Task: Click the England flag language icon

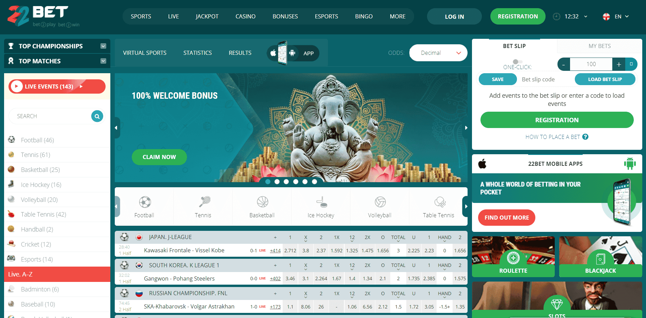Action: coord(606,16)
